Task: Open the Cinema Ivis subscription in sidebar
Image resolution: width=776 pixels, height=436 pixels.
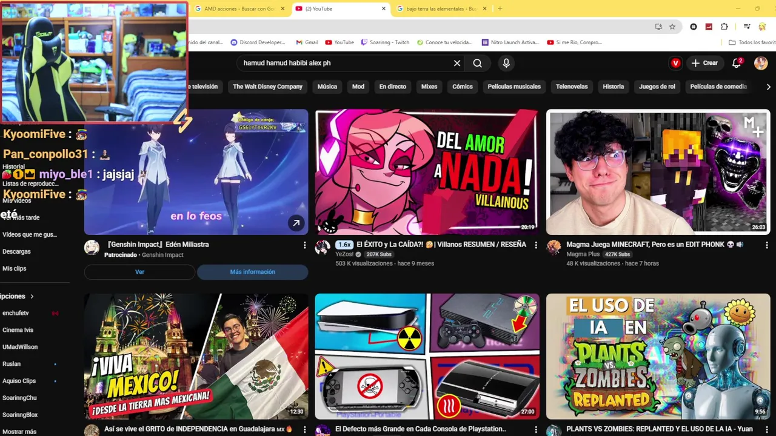Action: point(18,330)
